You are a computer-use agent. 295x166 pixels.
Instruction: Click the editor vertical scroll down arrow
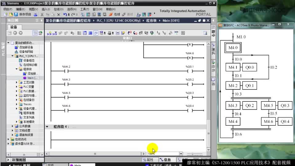(x=208, y=150)
